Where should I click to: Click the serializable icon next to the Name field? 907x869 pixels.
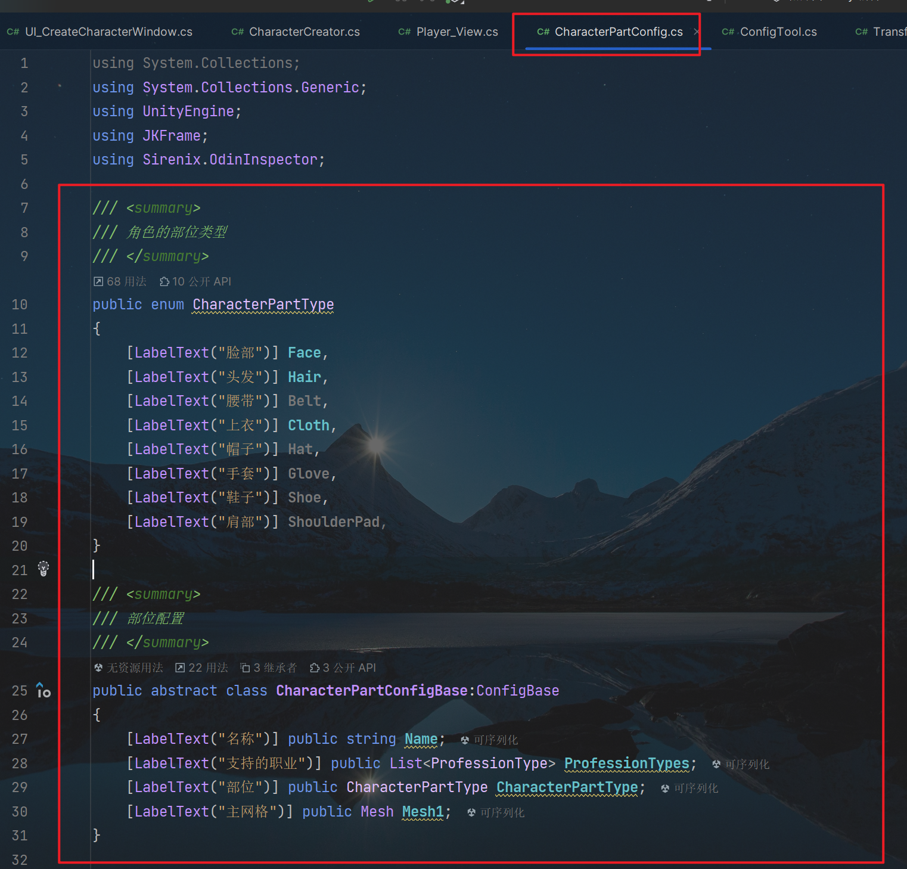pyautogui.click(x=465, y=740)
